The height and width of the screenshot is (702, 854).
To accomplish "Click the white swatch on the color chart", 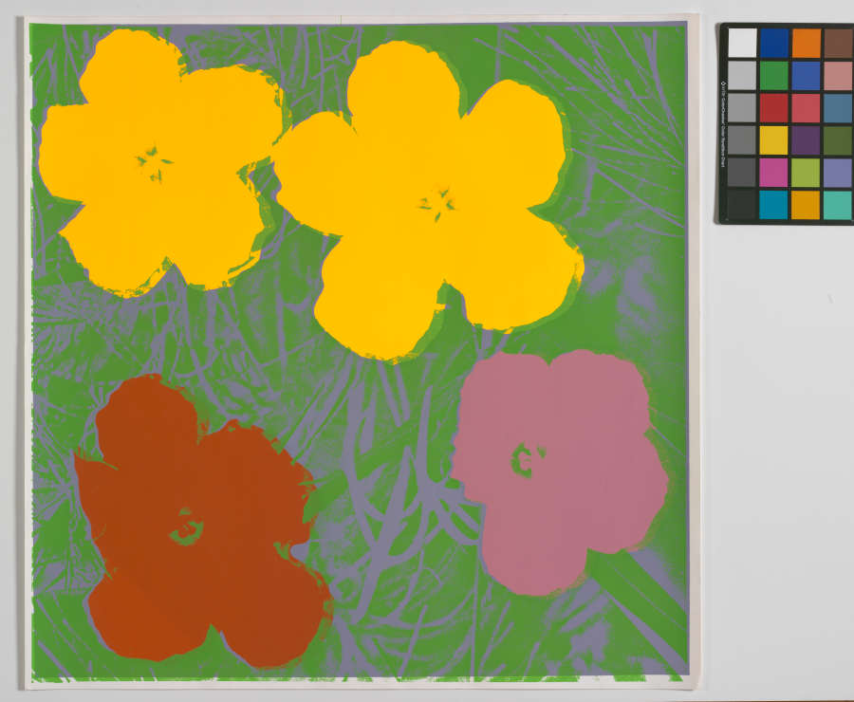I will coord(742,43).
